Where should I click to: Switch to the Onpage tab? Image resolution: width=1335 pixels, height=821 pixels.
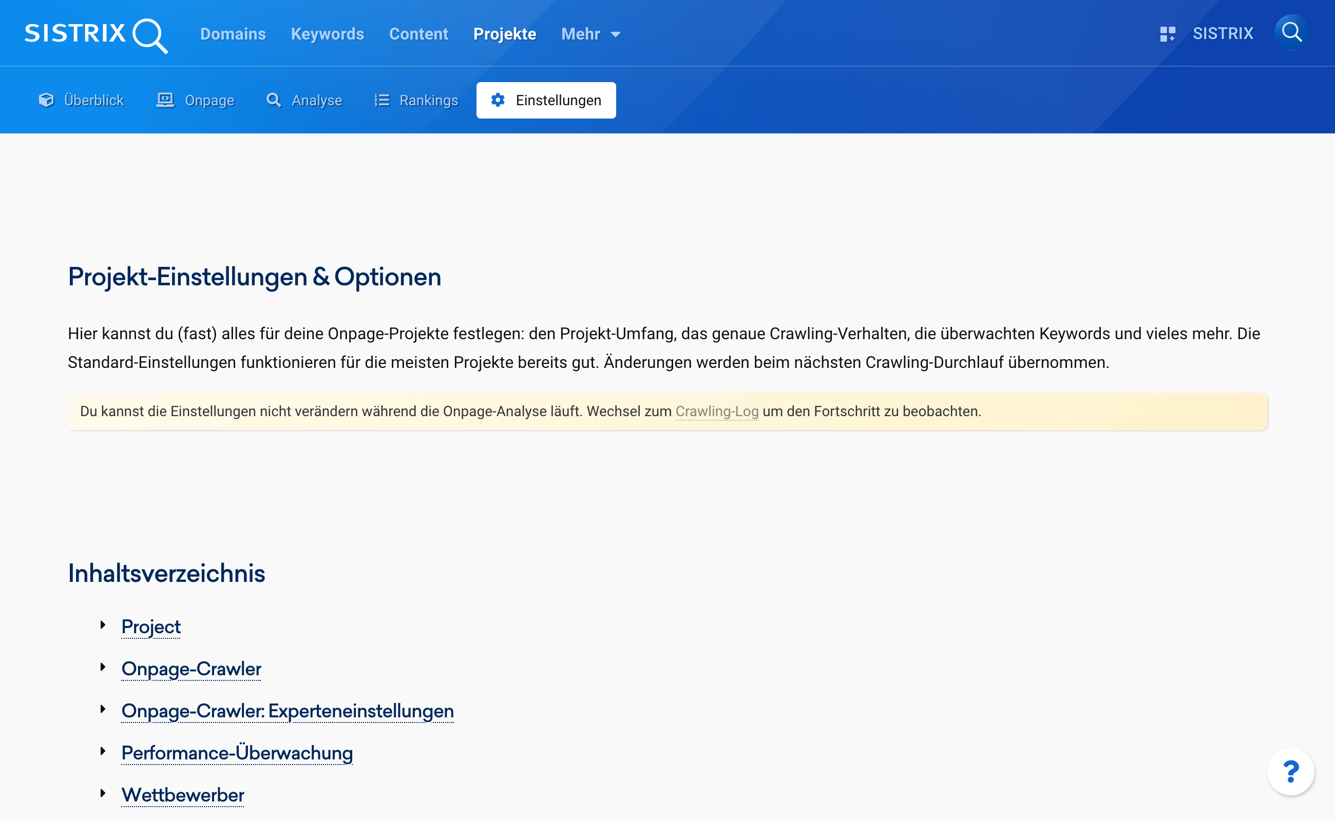pos(196,100)
